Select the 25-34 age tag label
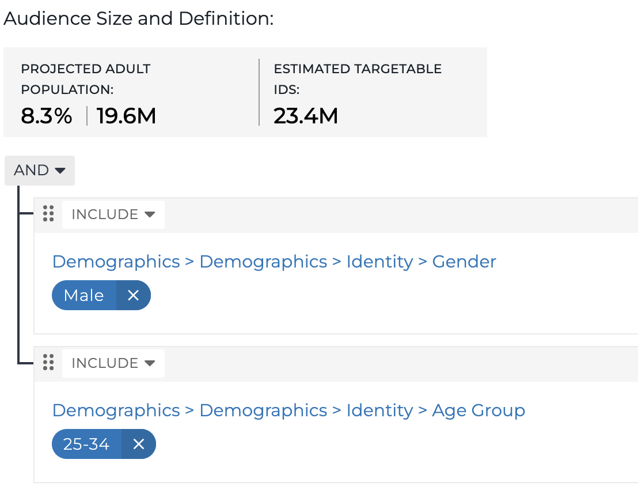Viewport: 638px width, 497px height. click(86, 443)
